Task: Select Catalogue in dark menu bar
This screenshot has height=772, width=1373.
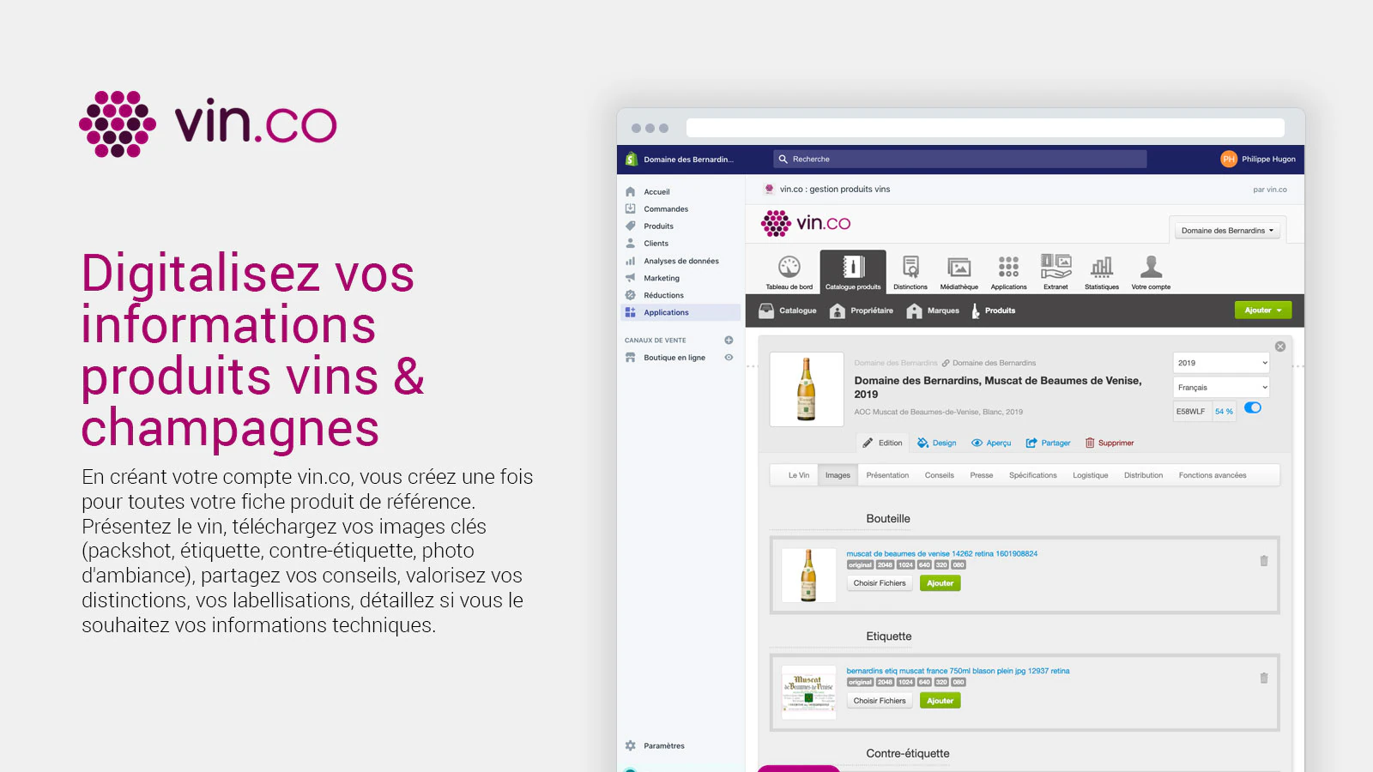Action: click(788, 311)
